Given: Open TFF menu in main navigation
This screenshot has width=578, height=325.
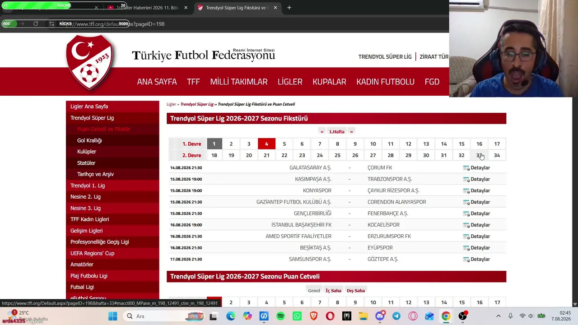Looking at the screenshot, I should (193, 82).
